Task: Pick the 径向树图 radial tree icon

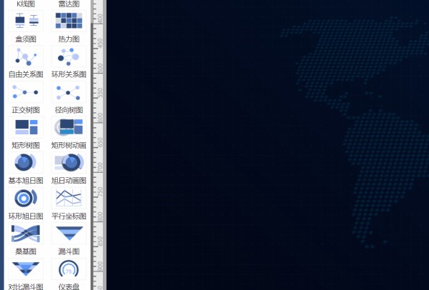Action: click(69, 92)
